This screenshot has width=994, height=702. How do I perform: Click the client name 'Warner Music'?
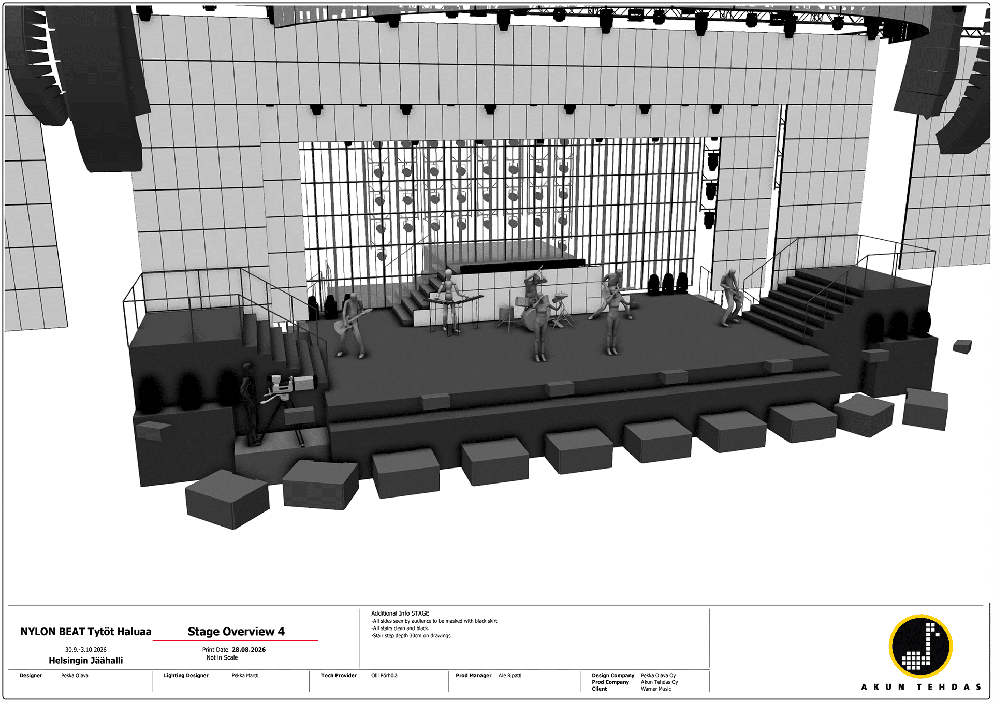coord(655,689)
